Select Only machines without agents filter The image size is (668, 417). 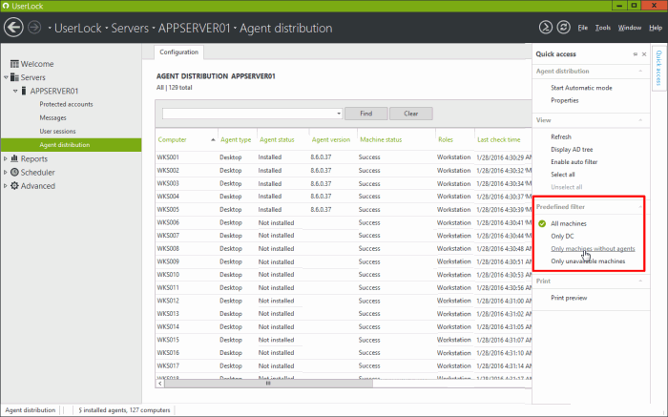pos(593,249)
